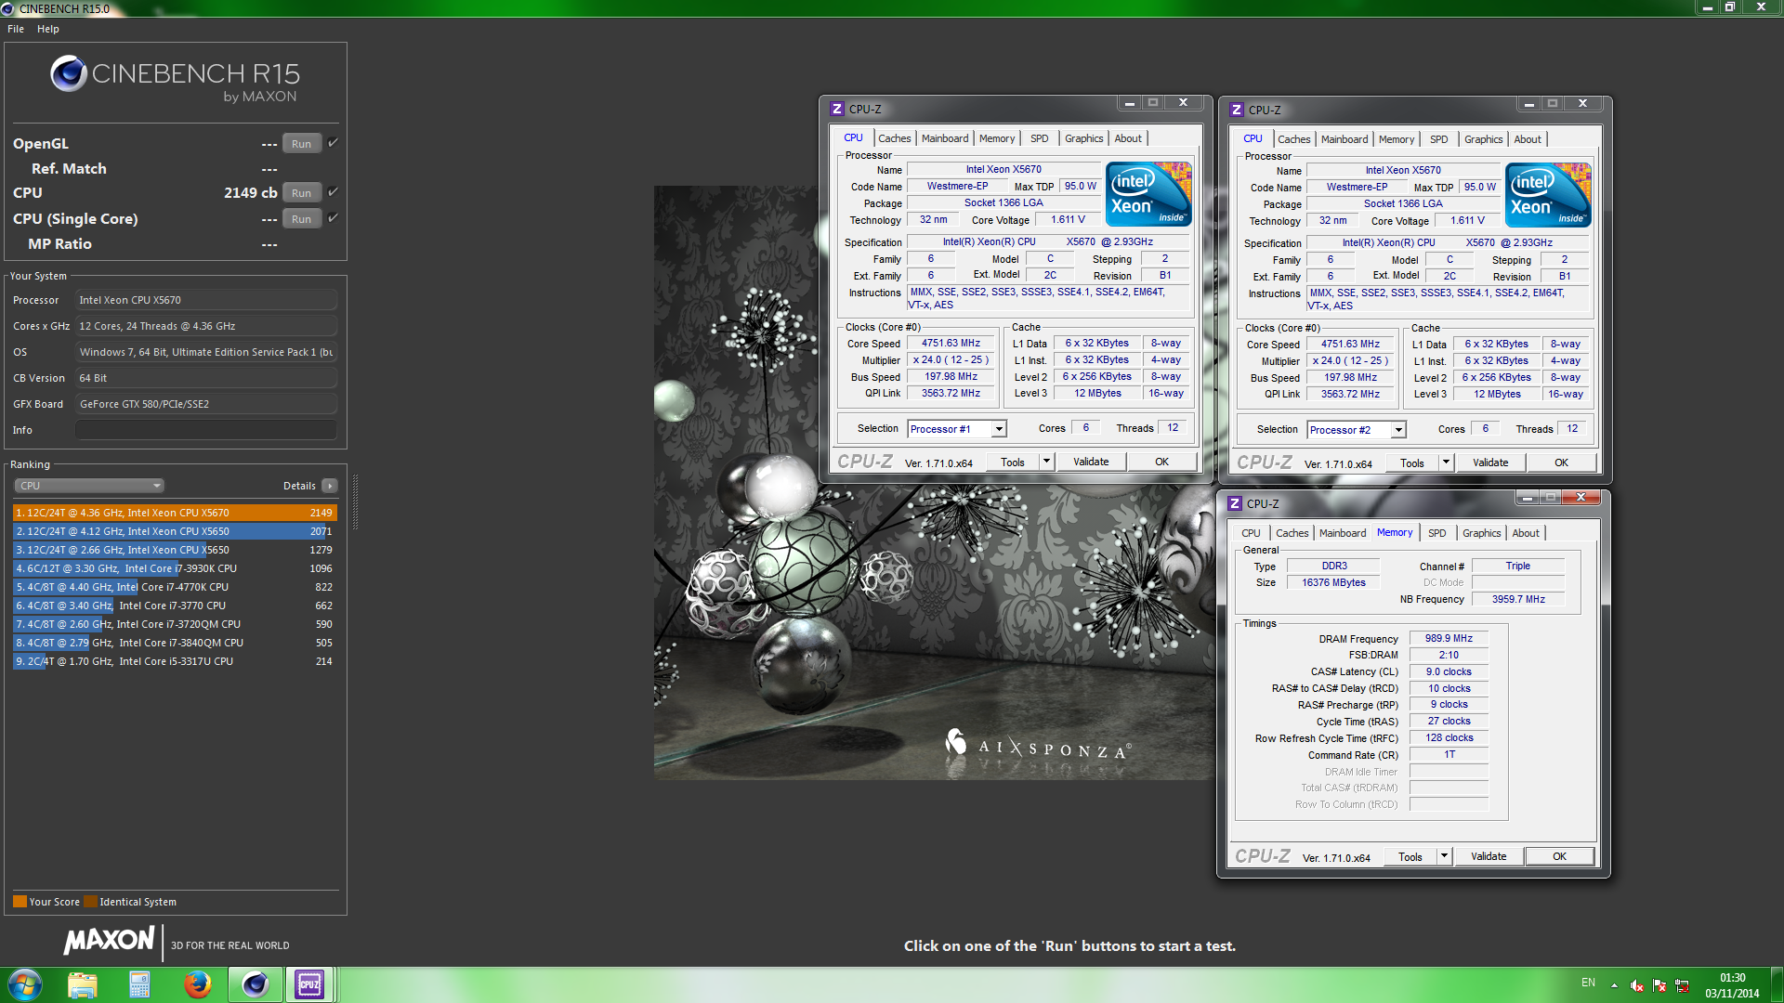Switch to Caches tab in Processor #1 window
Image resolution: width=1784 pixels, height=1003 pixels.
click(894, 138)
